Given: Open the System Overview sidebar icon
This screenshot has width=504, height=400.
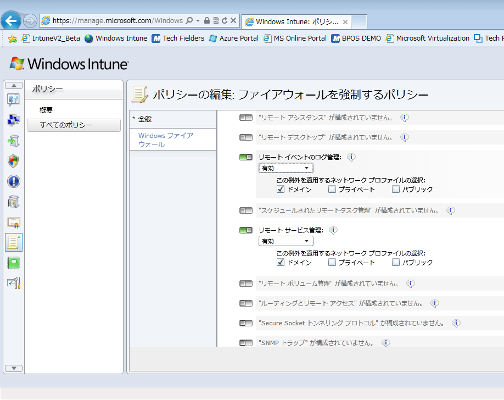Looking at the screenshot, I should pyautogui.click(x=14, y=100).
